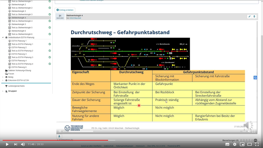Open ESTW-Planung 4 podcast

[x=19, y=61]
